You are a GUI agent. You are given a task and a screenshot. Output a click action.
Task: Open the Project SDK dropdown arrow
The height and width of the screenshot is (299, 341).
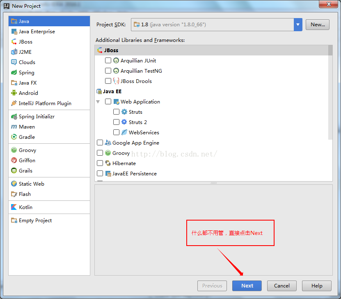tap(298, 25)
